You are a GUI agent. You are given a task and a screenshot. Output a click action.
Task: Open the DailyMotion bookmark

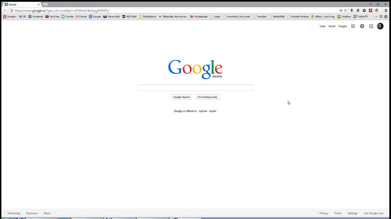tap(147, 16)
